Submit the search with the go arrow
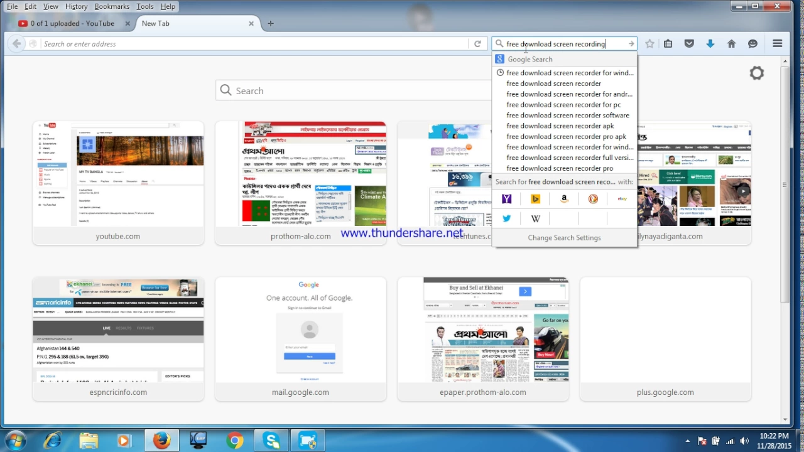 tap(631, 44)
